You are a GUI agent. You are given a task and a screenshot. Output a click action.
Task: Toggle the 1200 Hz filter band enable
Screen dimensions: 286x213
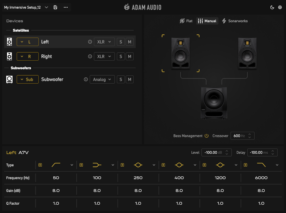coord(204,165)
